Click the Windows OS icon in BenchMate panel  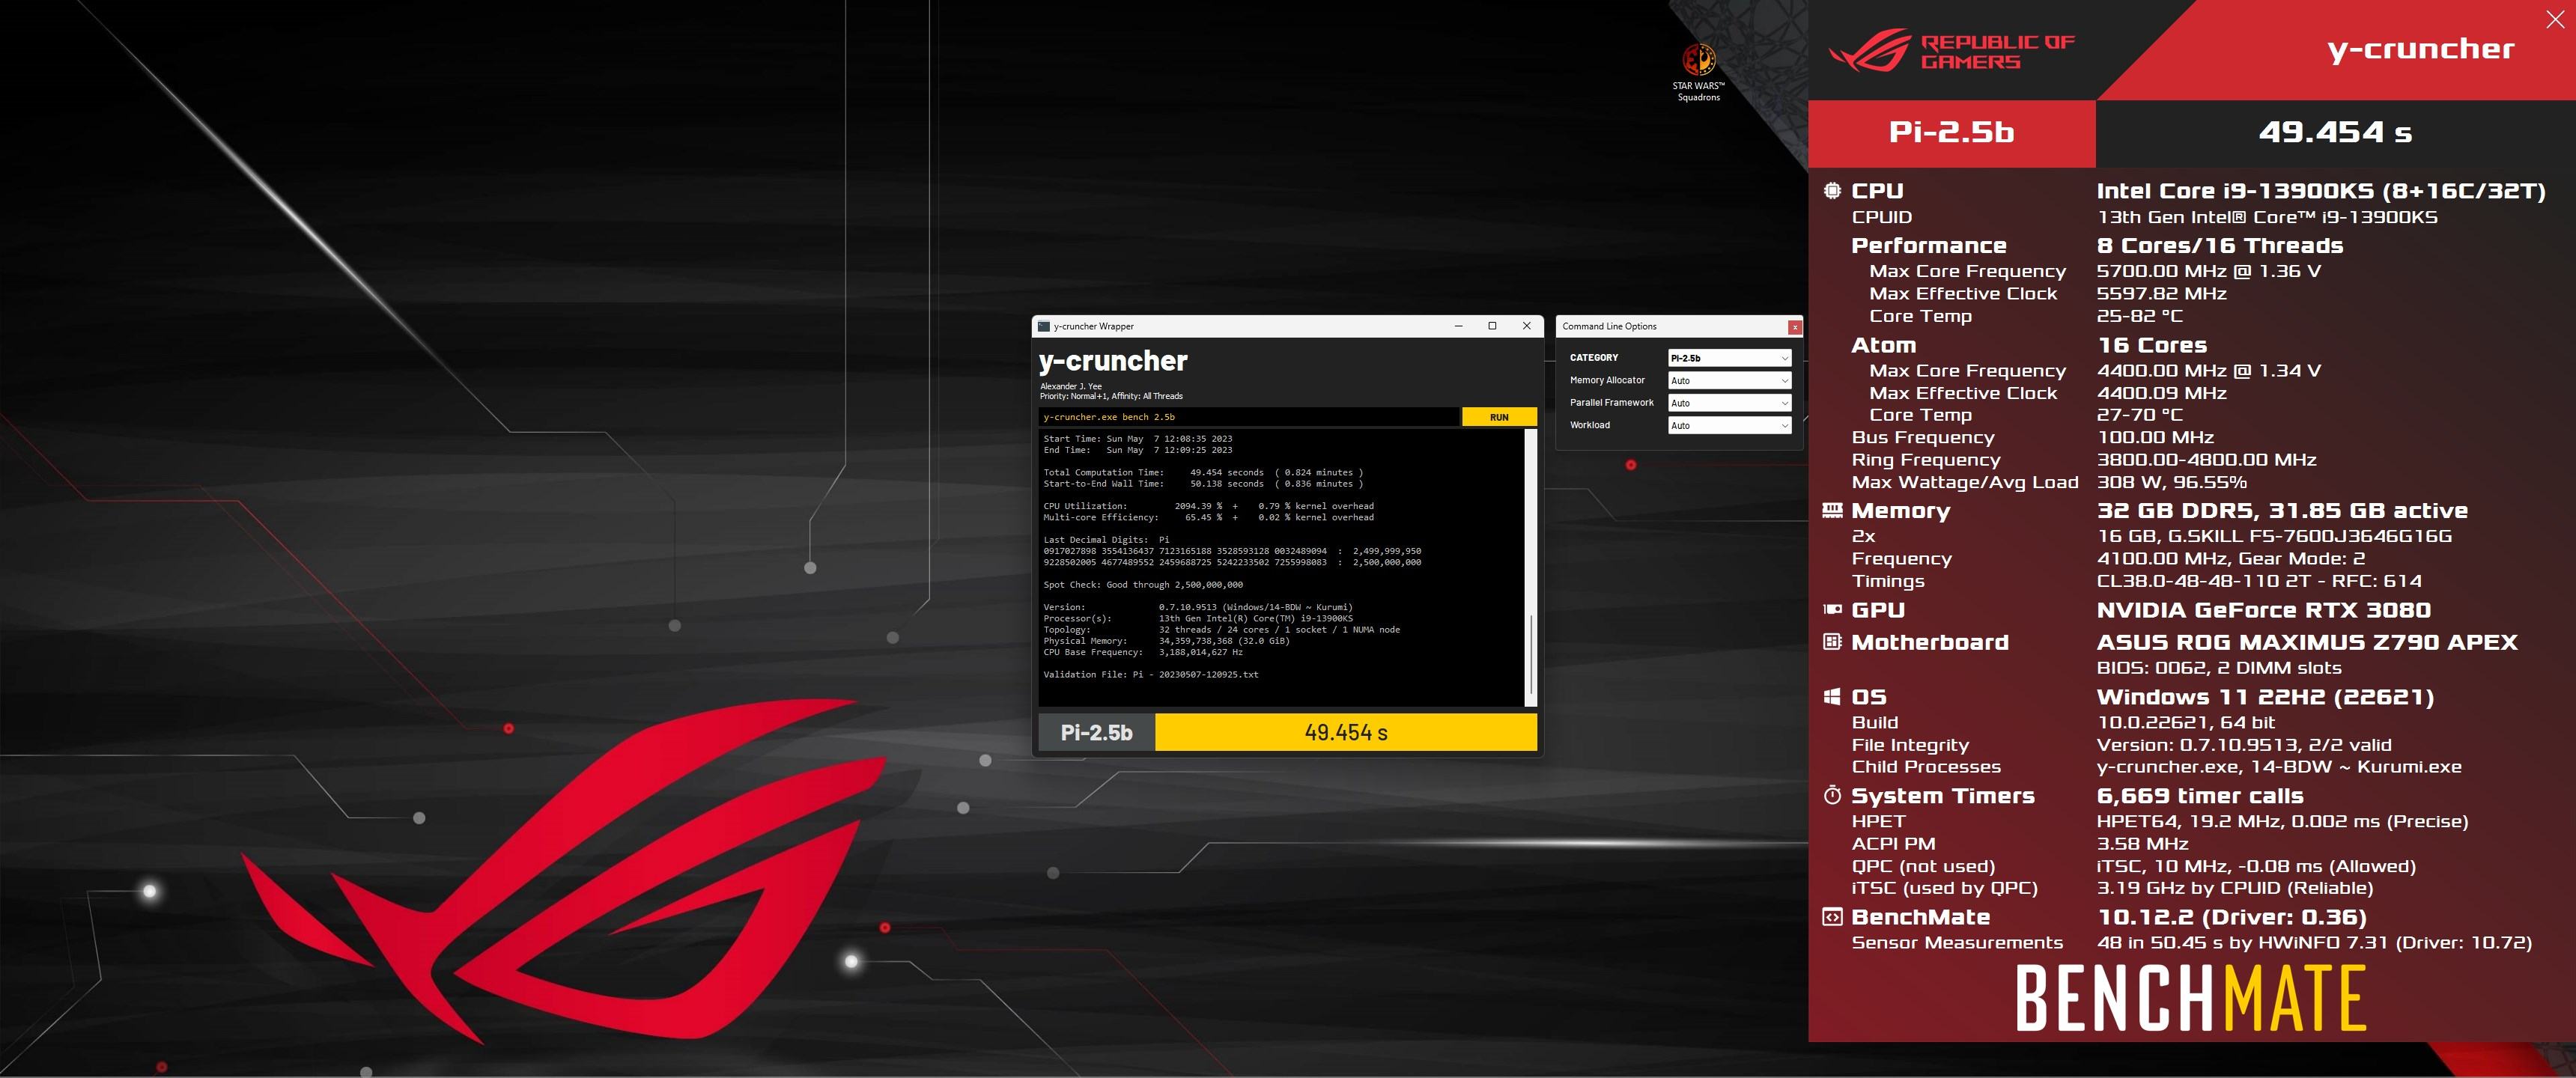pos(1832,696)
